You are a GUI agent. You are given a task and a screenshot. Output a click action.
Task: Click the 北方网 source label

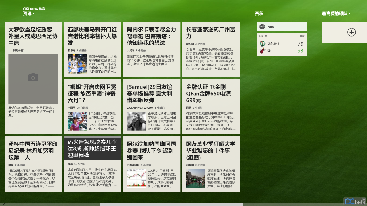tap(190, 165)
